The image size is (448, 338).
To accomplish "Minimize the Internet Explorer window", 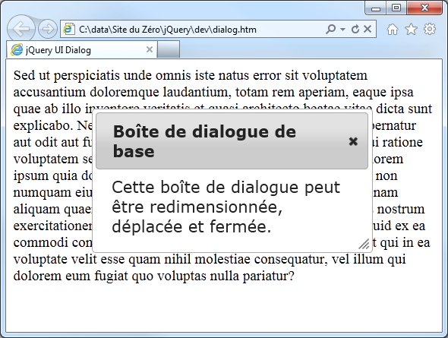I will click(x=376, y=8).
